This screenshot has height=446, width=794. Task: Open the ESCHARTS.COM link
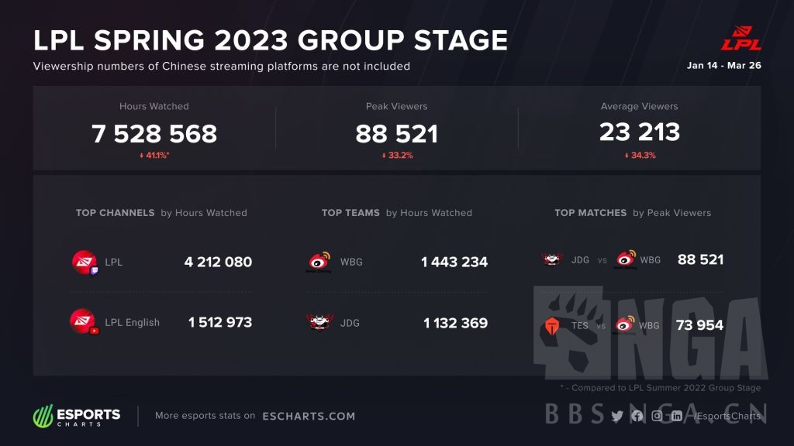tap(309, 416)
